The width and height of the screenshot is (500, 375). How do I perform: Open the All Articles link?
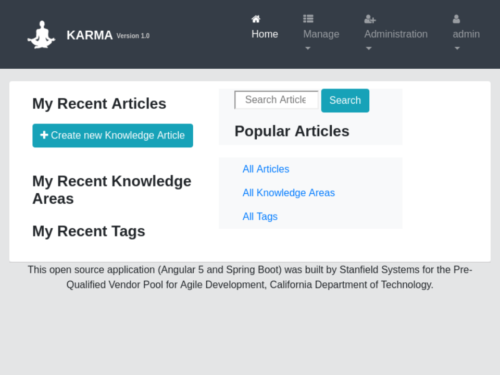click(266, 169)
